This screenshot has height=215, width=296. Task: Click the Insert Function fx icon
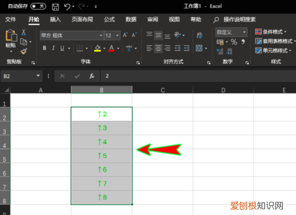[x=92, y=76]
